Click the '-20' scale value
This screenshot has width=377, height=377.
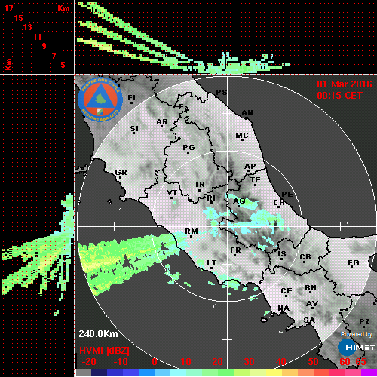pos(89,362)
